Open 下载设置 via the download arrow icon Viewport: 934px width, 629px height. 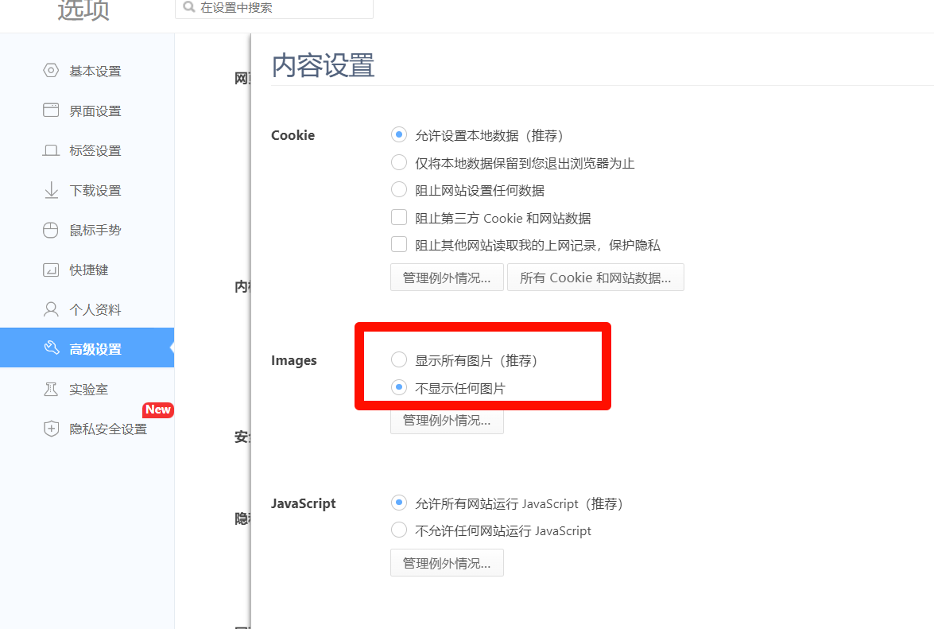pyautogui.click(x=50, y=189)
